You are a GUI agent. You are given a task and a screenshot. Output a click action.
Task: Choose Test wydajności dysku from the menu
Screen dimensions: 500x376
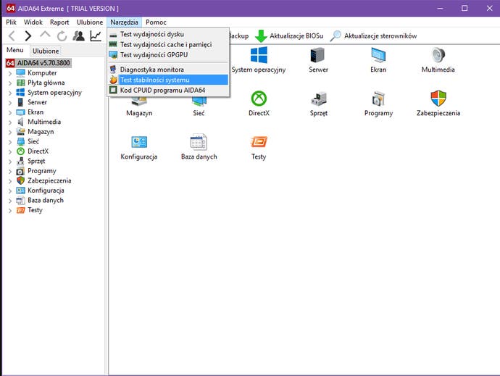168,34
